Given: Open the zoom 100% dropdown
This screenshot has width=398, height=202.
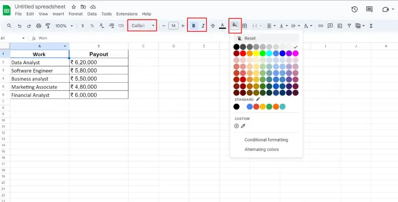Looking at the screenshot, I should click(64, 26).
